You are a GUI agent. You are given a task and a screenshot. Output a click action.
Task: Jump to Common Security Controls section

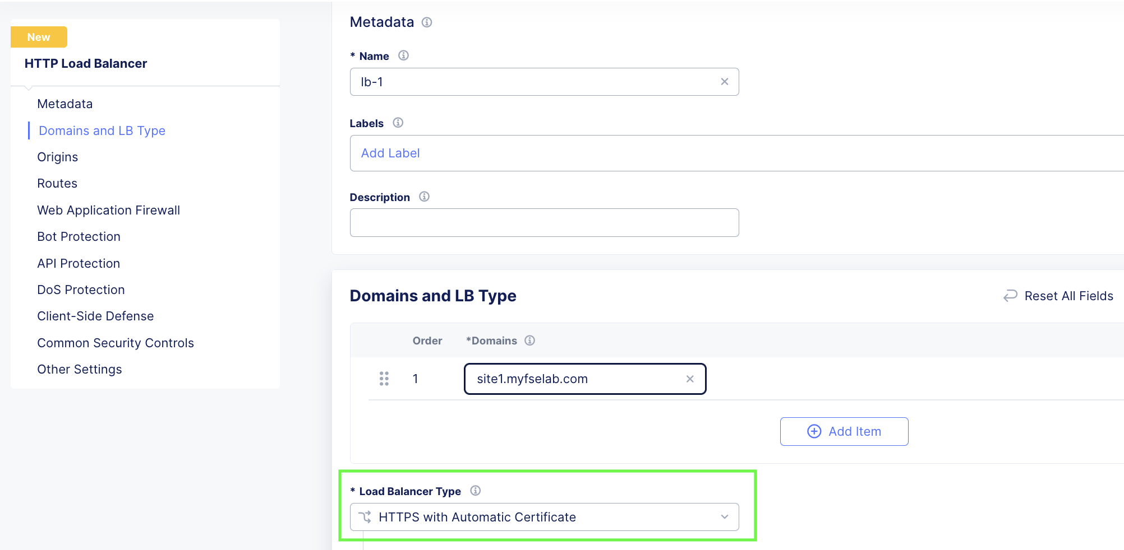116,343
